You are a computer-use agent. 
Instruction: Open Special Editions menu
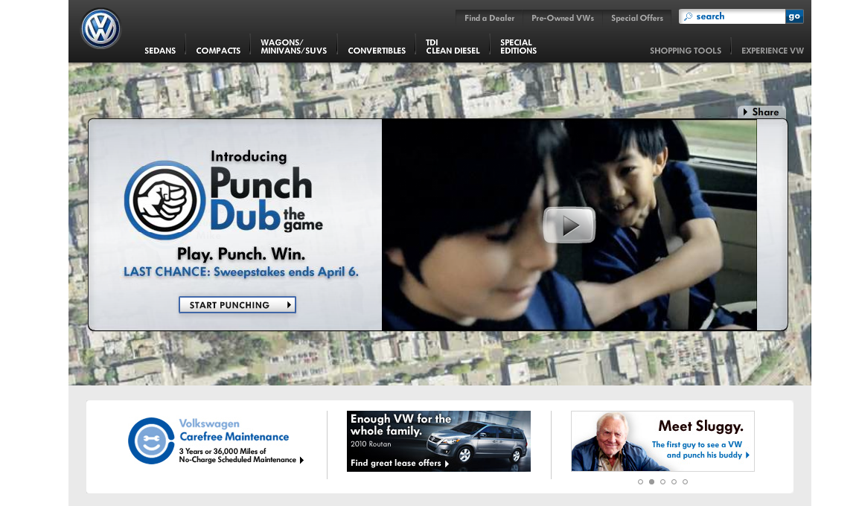[x=518, y=47]
